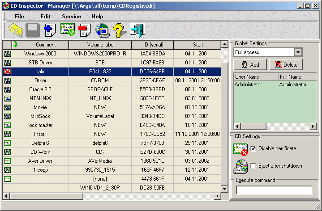Uncheck the Disable certificate checkbox

pyautogui.click(x=253, y=148)
